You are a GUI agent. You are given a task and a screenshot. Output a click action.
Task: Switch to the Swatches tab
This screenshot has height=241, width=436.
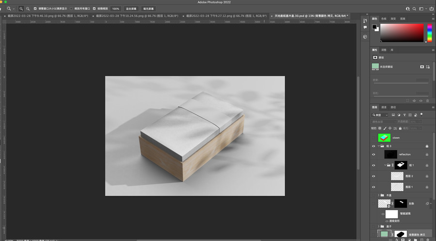[384, 18]
